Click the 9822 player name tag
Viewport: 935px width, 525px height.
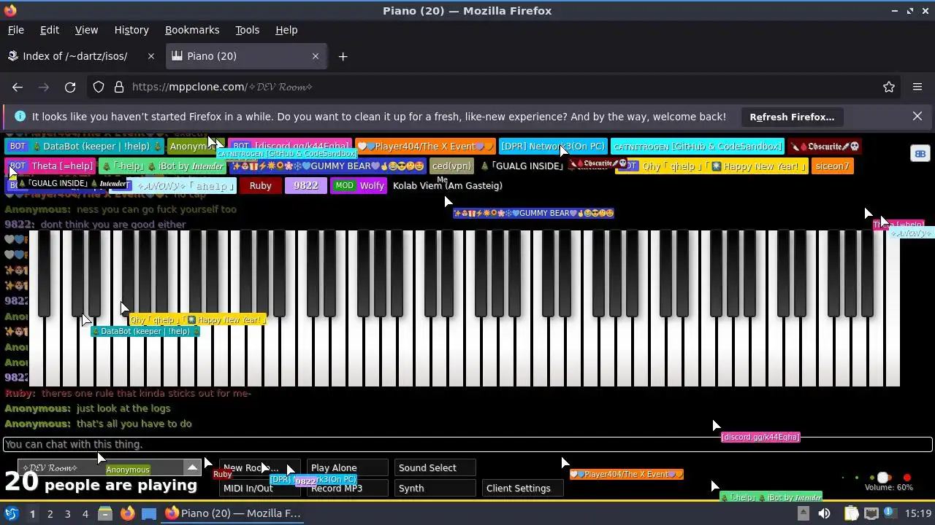point(305,186)
